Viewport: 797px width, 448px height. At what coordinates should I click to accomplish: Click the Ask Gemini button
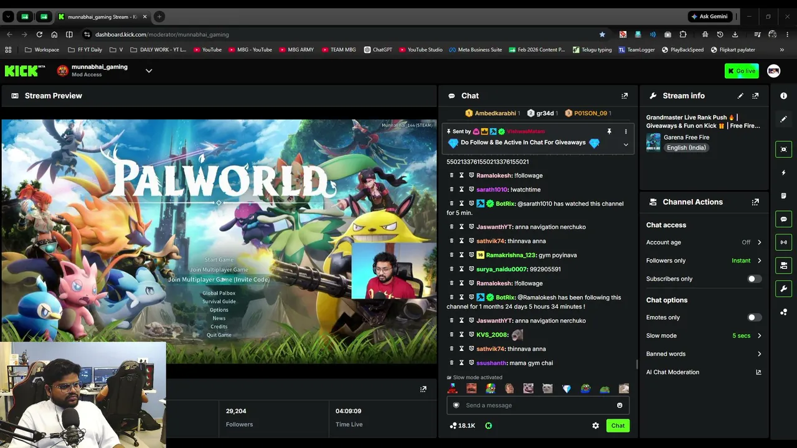[x=709, y=17]
